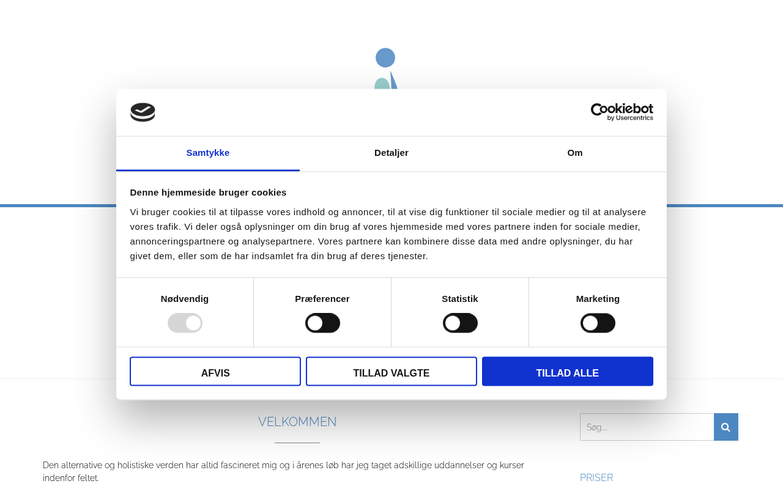Screen dimensions: 783x489
Task: Focus the Søg search input field
Action: click(x=647, y=427)
